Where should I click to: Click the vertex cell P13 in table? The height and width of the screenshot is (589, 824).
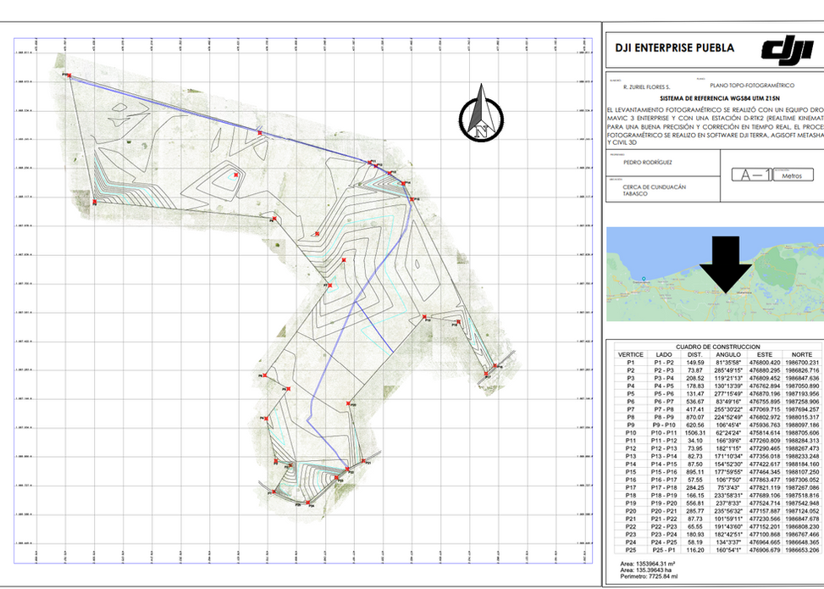click(631, 456)
